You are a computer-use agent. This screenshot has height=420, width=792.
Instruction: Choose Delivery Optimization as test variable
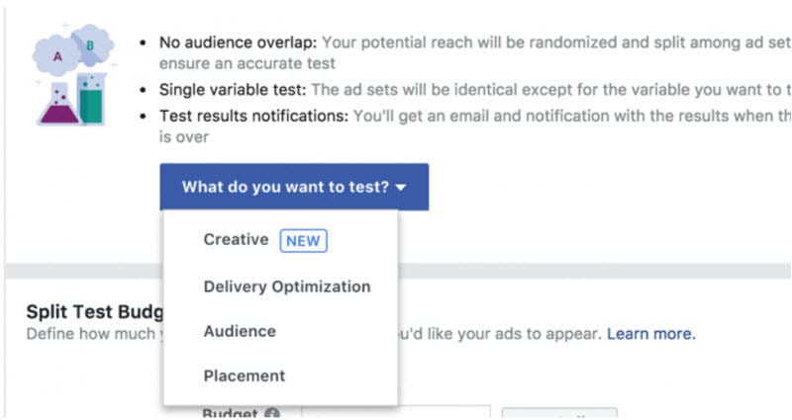[287, 287]
